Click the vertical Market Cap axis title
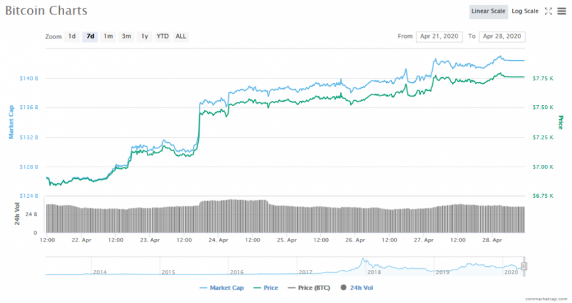 (11, 122)
